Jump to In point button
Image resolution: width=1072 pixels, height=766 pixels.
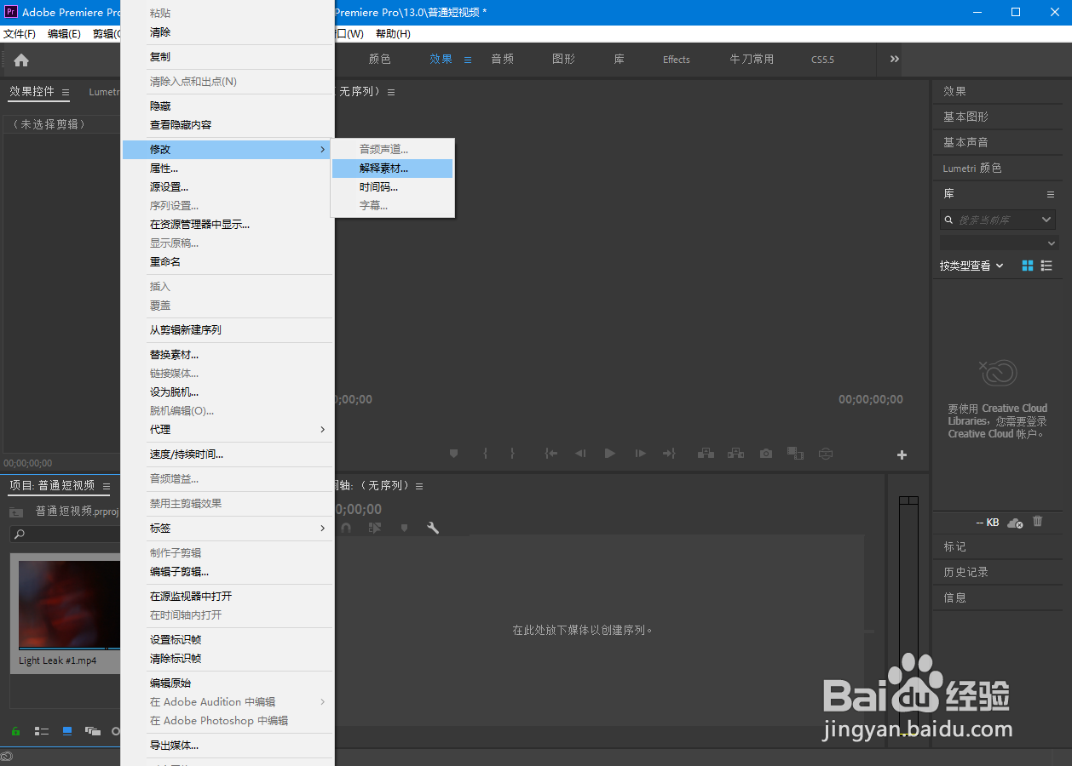(x=551, y=454)
